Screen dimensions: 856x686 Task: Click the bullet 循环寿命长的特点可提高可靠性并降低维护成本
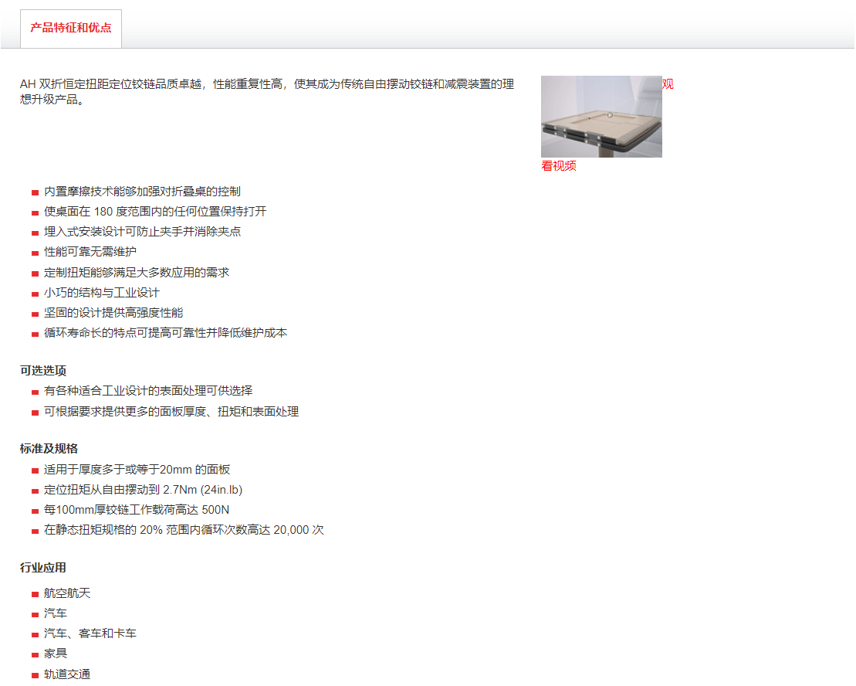pyautogui.click(x=165, y=333)
